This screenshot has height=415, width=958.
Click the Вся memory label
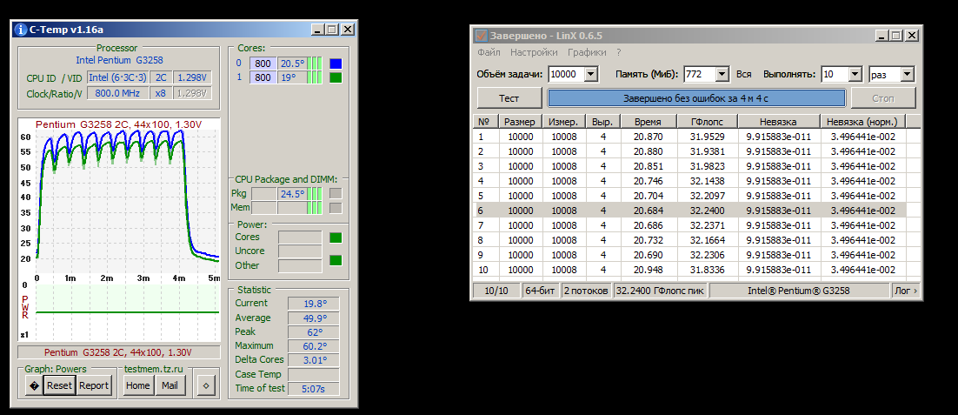tap(743, 75)
